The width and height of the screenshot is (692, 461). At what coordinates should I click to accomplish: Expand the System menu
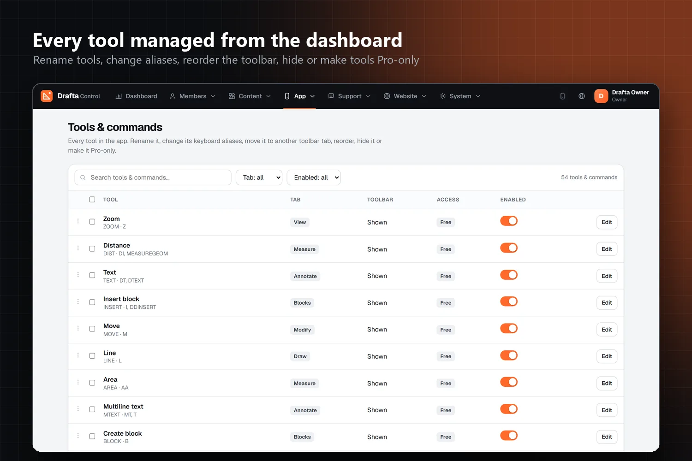tap(460, 96)
